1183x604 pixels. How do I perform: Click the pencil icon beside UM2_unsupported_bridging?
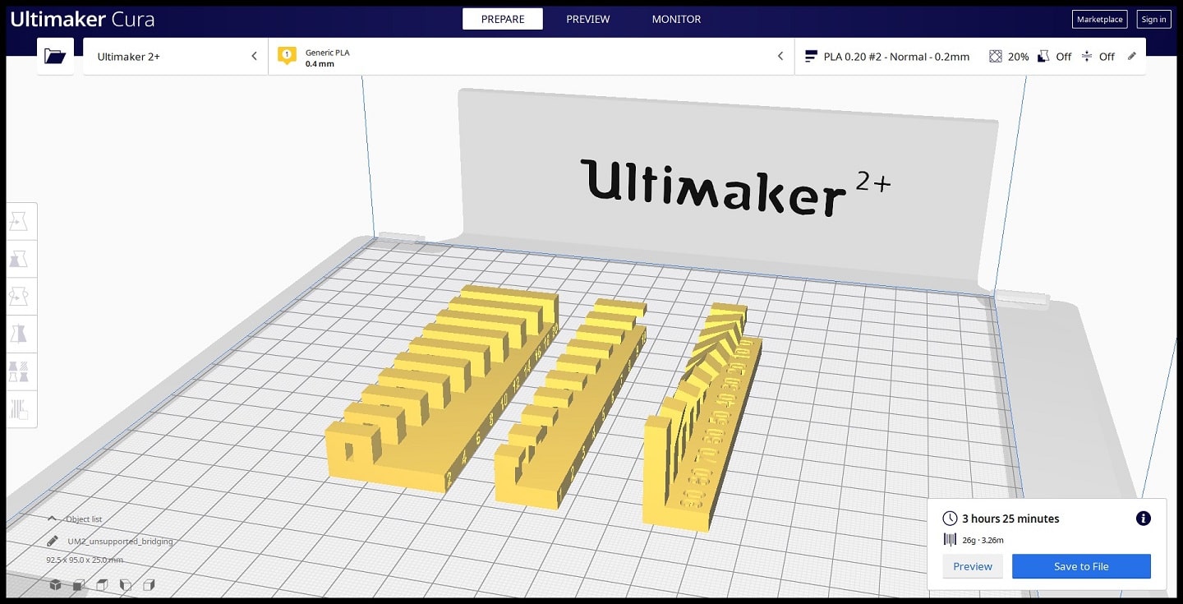coord(53,541)
